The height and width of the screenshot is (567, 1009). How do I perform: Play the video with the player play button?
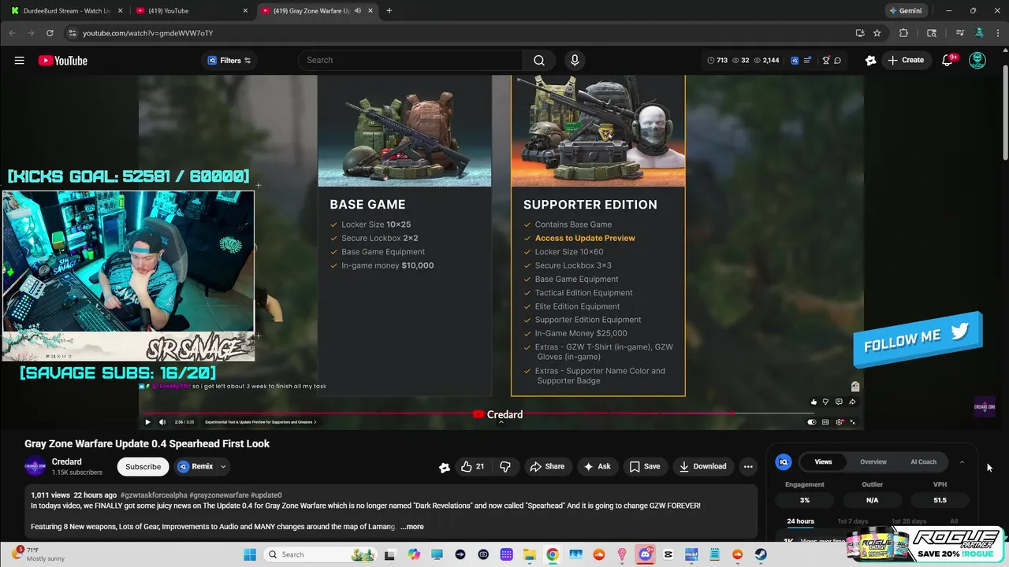tap(147, 422)
